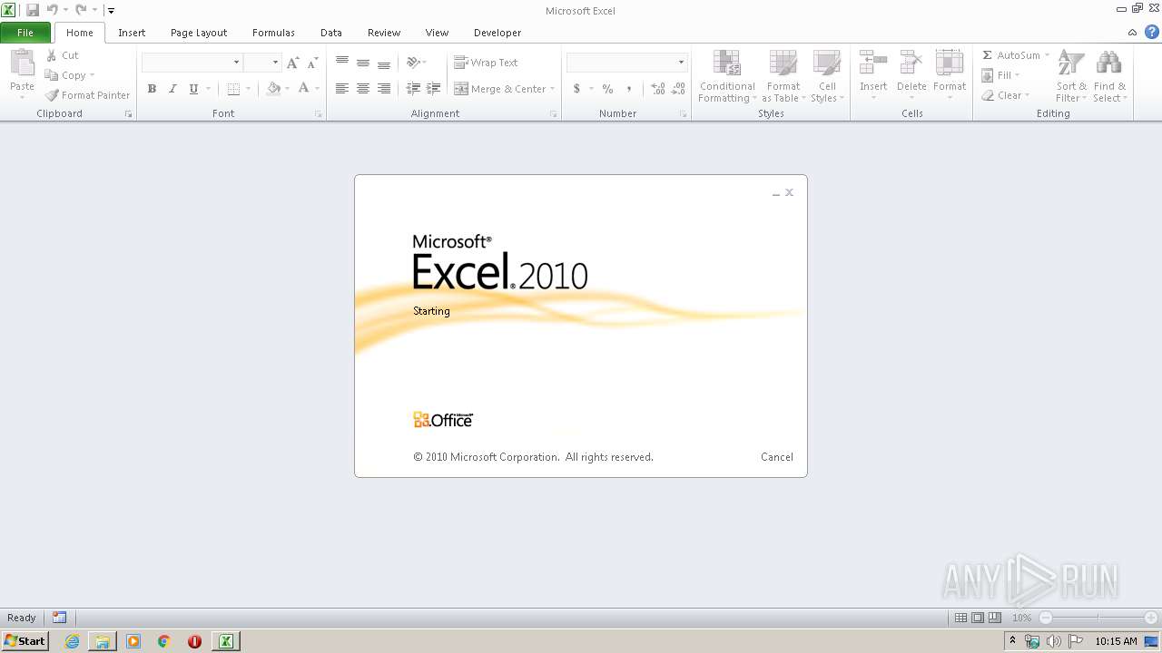Click the Font Color letter A
Screen dimensions: 1162x653
[x=303, y=89]
